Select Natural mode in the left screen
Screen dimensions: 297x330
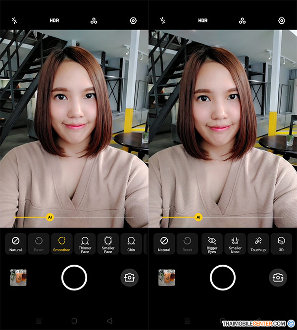[x=15, y=243]
